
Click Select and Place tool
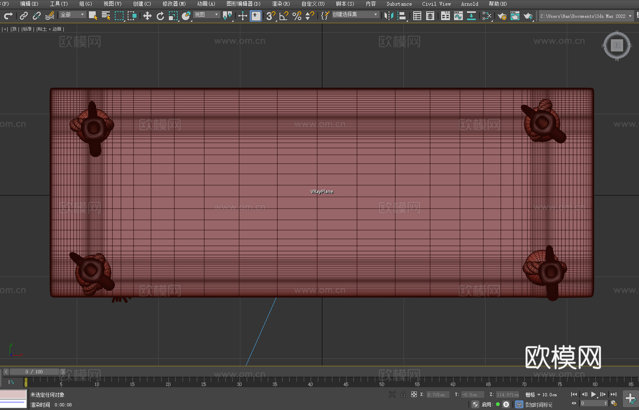tap(186, 16)
